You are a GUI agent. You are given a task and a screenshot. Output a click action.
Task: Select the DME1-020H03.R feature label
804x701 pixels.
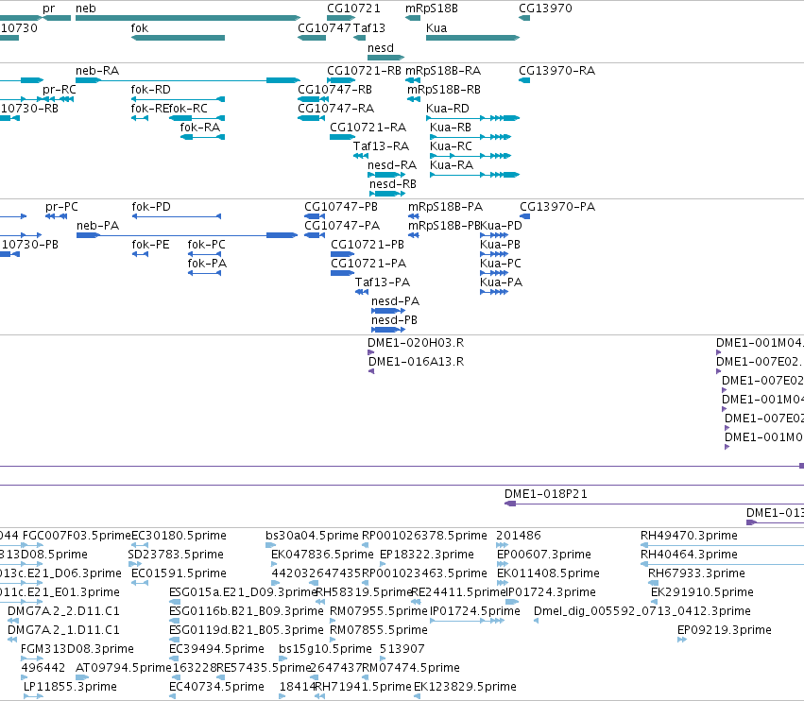[x=416, y=343]
